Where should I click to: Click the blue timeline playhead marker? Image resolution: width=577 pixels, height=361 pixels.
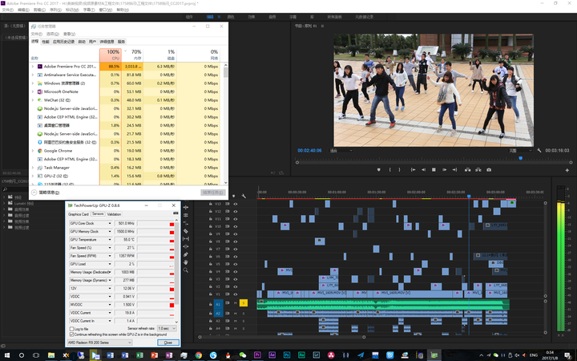(x=469, y=197)
